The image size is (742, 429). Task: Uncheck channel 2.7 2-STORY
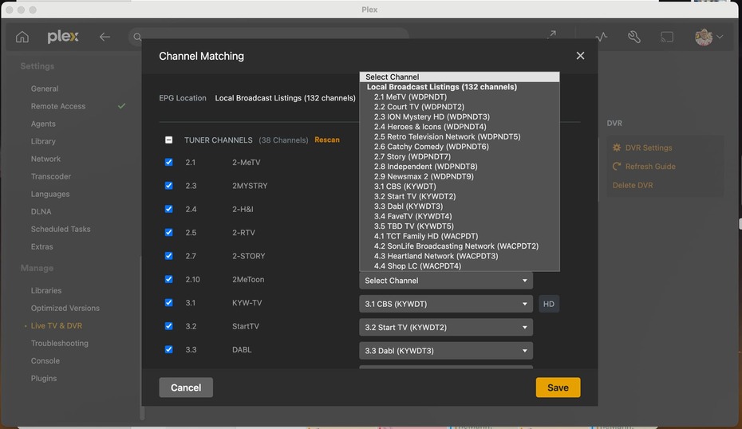click(x=168, y=256)
